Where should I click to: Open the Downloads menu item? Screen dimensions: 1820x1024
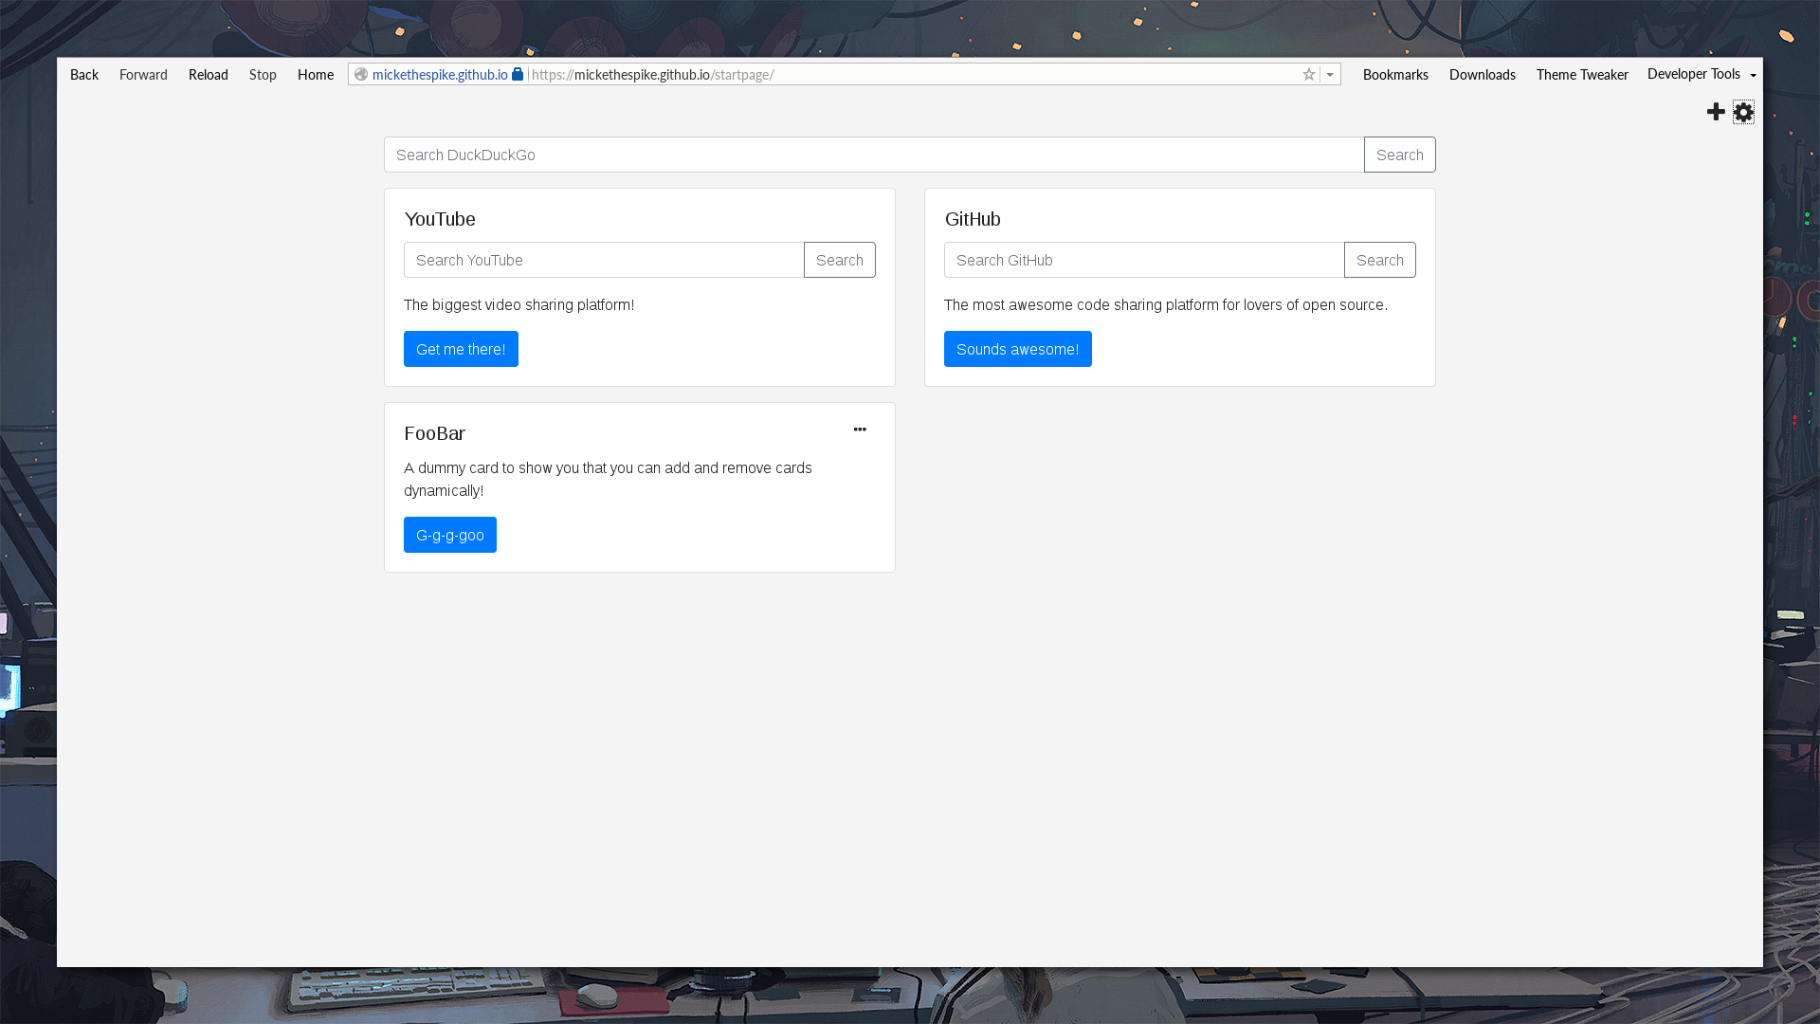pos(1482,75)
